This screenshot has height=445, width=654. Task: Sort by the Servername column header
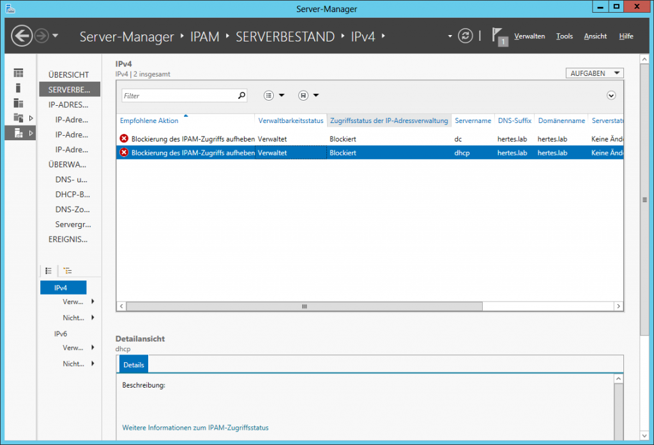pos(473,120)
